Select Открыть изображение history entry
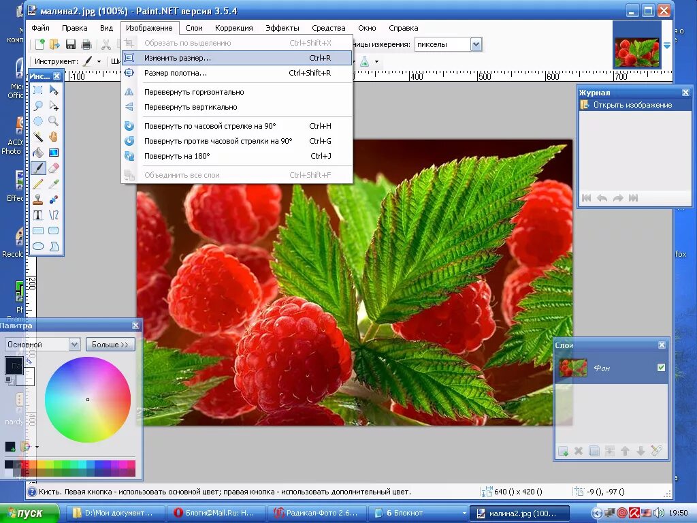The width and height of the screenshot is (697, 523). [635, 105]
